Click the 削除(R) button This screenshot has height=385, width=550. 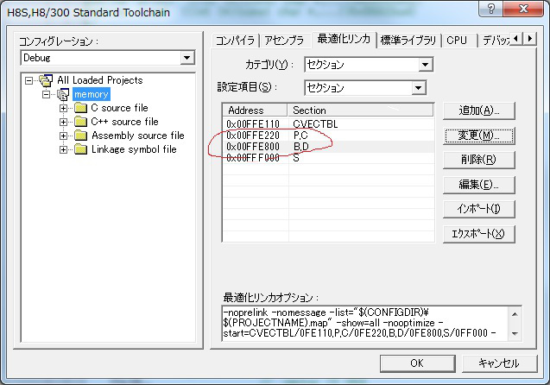tap(479, 160)
